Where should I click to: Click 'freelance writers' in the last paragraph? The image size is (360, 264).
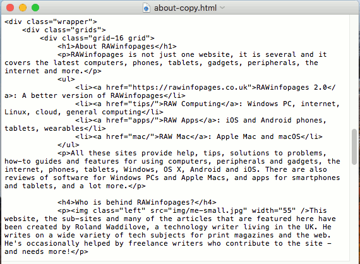[x=165, y=244]
